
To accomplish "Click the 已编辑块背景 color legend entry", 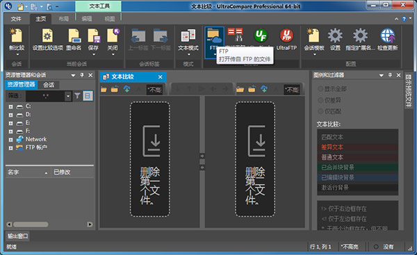I will 358,177.
